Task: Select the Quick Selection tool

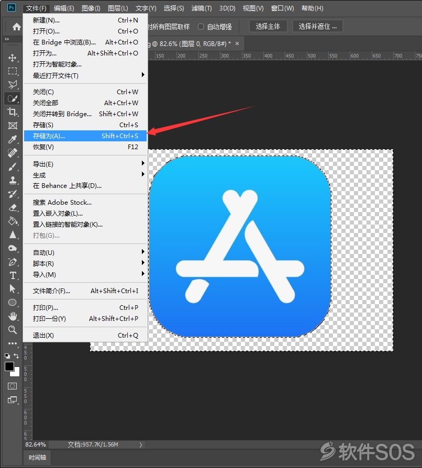Action: pos(13,98)
